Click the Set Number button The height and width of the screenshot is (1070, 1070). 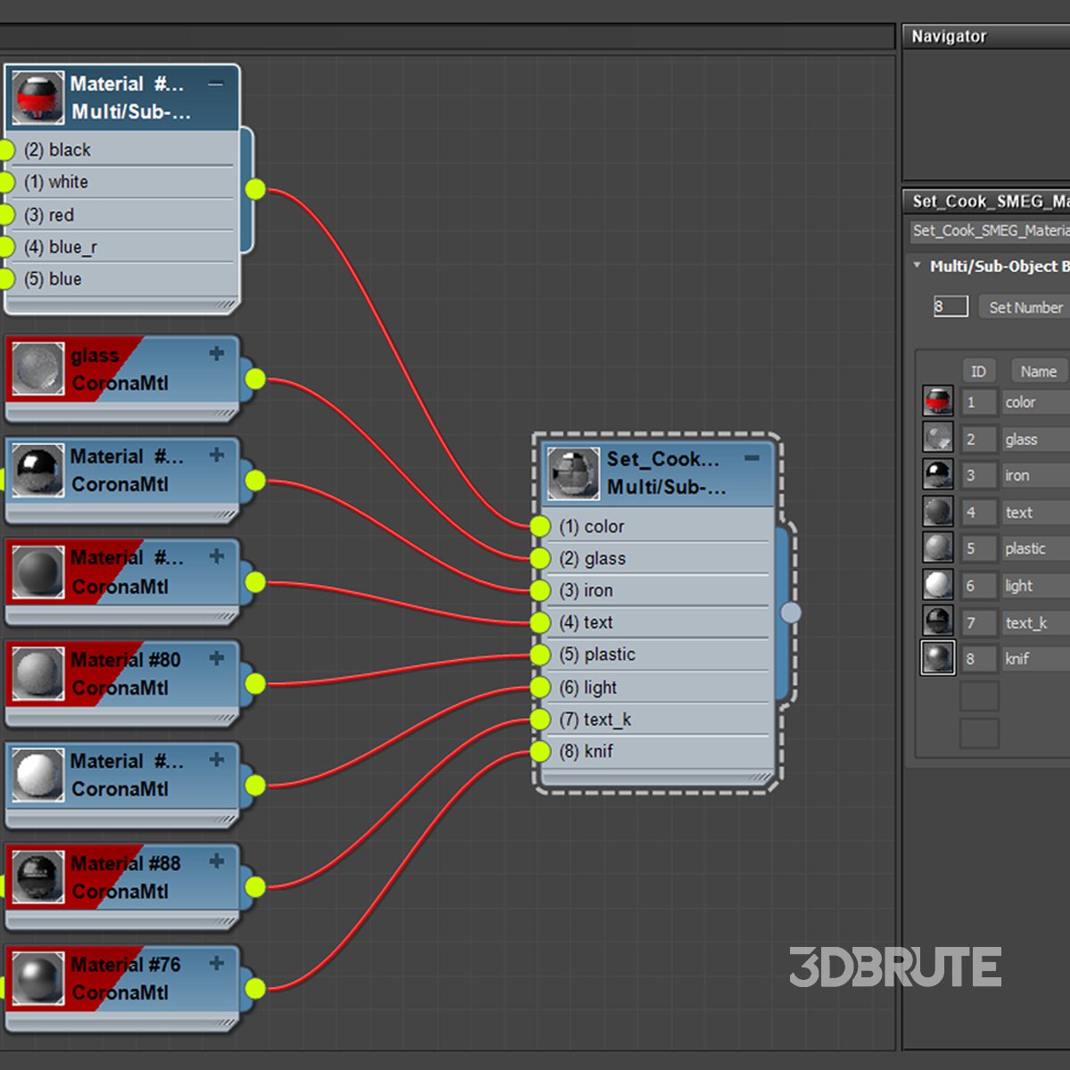1025,308
